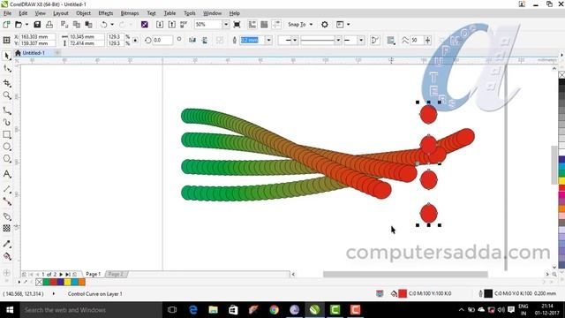Select the Page 1 tab

(x=94, y=274)
